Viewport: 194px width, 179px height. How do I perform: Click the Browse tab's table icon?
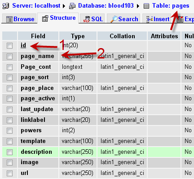click(9, 19)
